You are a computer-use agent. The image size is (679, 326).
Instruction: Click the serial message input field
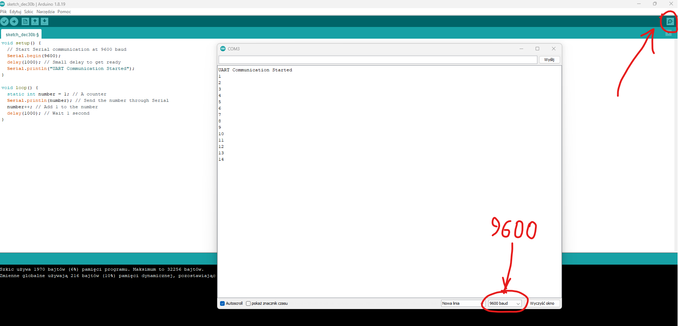pyautogui.click(x=378, y=60)
